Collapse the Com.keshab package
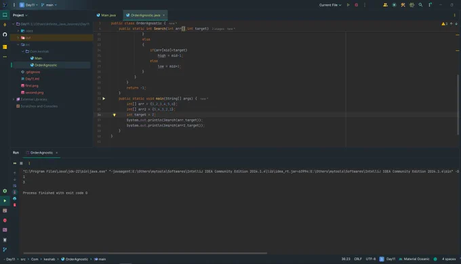461x264 pixels. pos(23,51)
